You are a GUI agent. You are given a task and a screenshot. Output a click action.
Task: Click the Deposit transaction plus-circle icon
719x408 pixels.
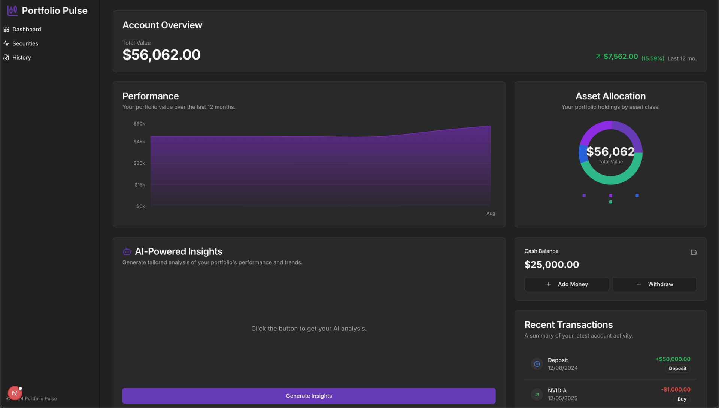click(x=537, y=364)
